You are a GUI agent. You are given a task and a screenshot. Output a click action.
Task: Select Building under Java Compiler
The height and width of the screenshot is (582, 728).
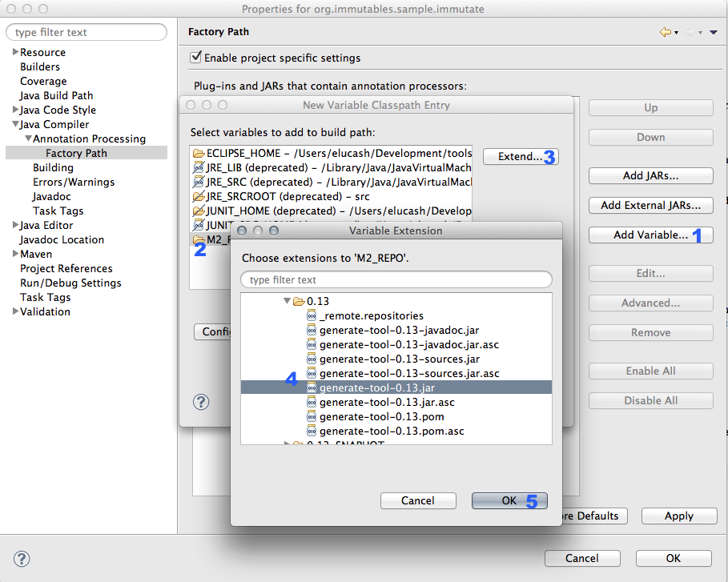pyautogui.click(x=53, y=167)
